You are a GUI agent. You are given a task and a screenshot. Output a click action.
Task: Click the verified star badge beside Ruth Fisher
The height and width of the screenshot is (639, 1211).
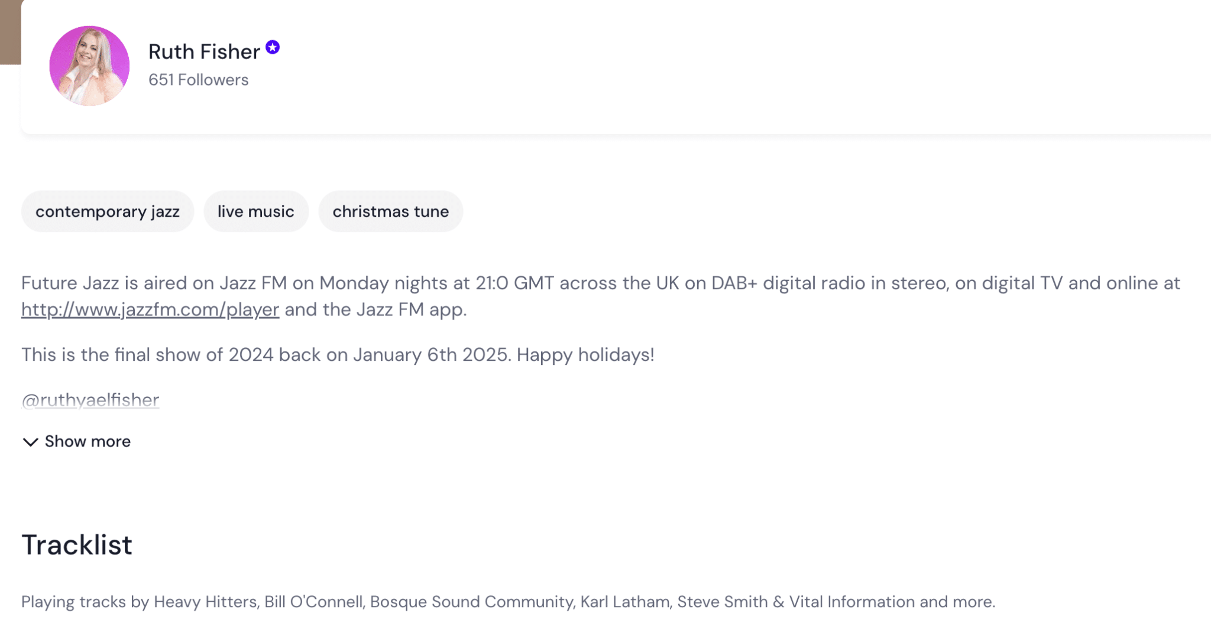coord(273,47)
